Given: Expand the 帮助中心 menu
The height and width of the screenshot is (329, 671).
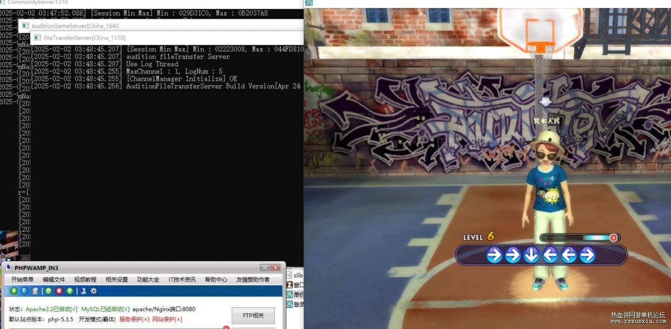Looking at the screenshot, I should click(216, 279).
